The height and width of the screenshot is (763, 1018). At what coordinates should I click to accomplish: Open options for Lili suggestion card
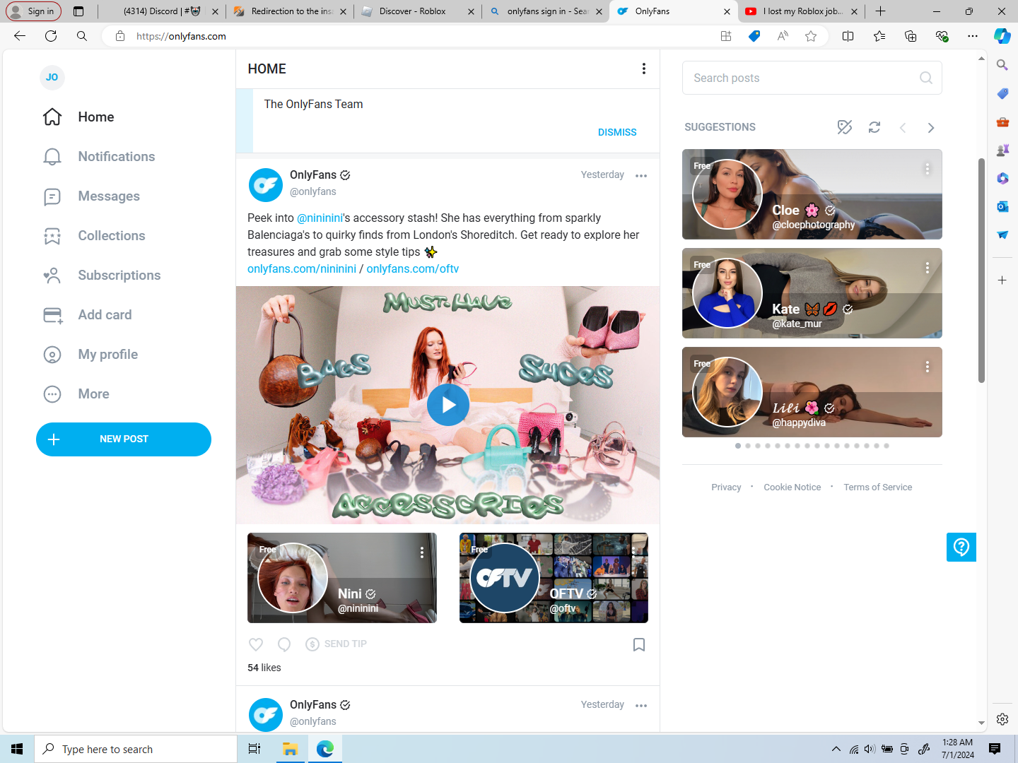click(x=928, y=367)
